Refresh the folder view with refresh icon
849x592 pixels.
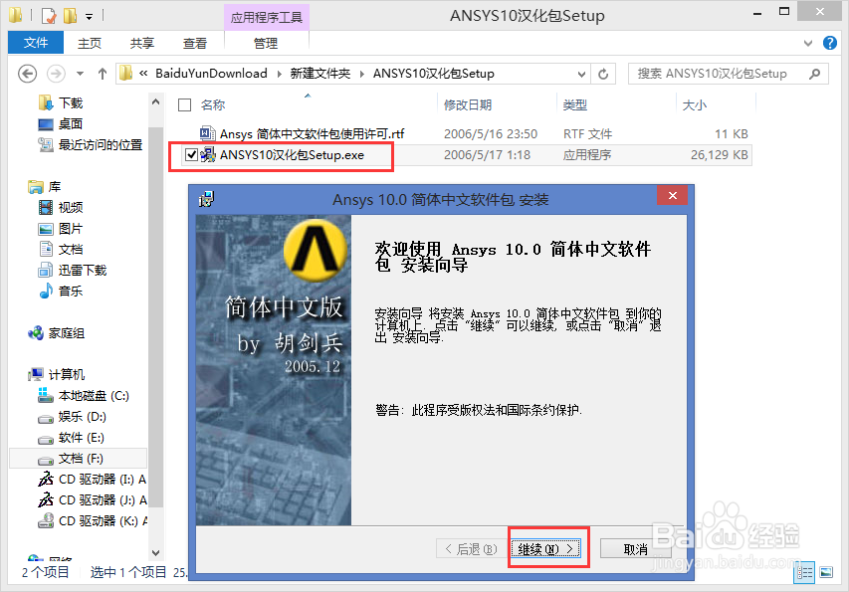point(603,73)
